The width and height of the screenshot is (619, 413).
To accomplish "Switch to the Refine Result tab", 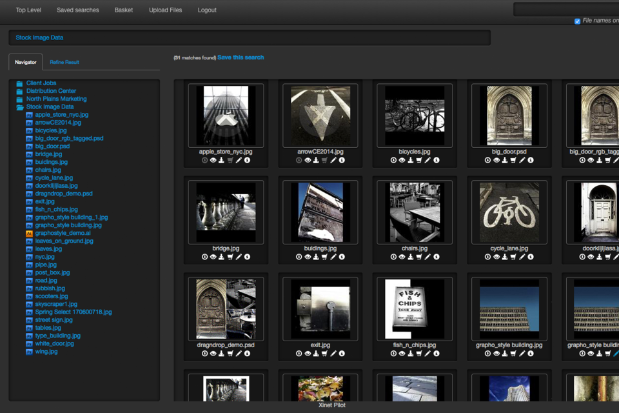I will click(x=64, y=62).
